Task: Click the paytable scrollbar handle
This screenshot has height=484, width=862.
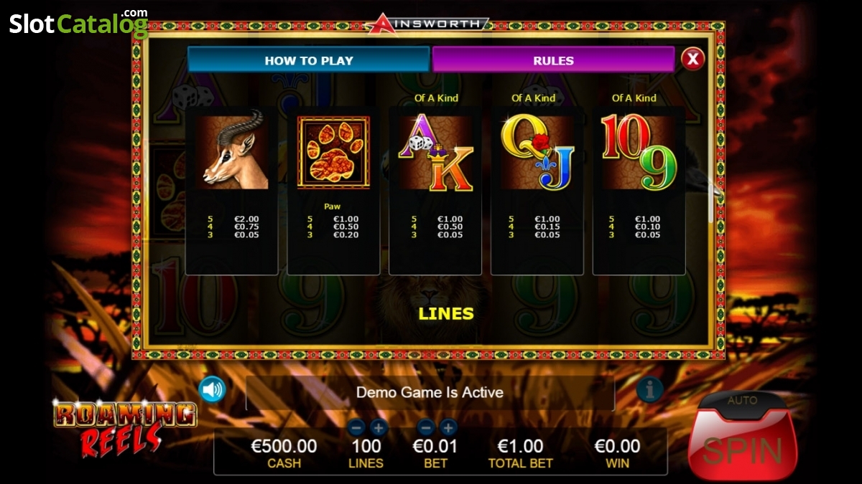Action: tap(712, 204)
